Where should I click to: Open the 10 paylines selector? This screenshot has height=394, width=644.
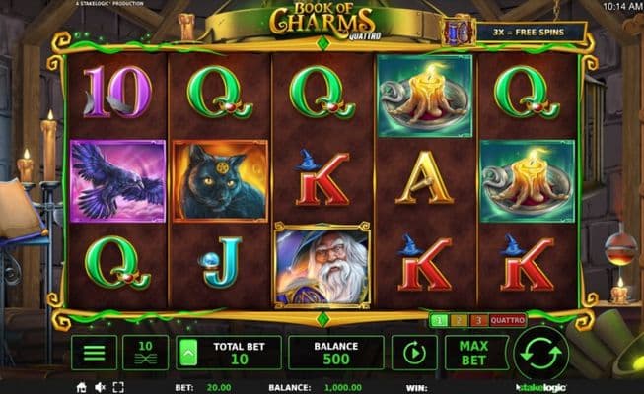[145, 353]
